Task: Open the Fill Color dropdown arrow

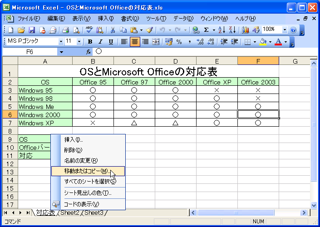Action: coord(270,42)
